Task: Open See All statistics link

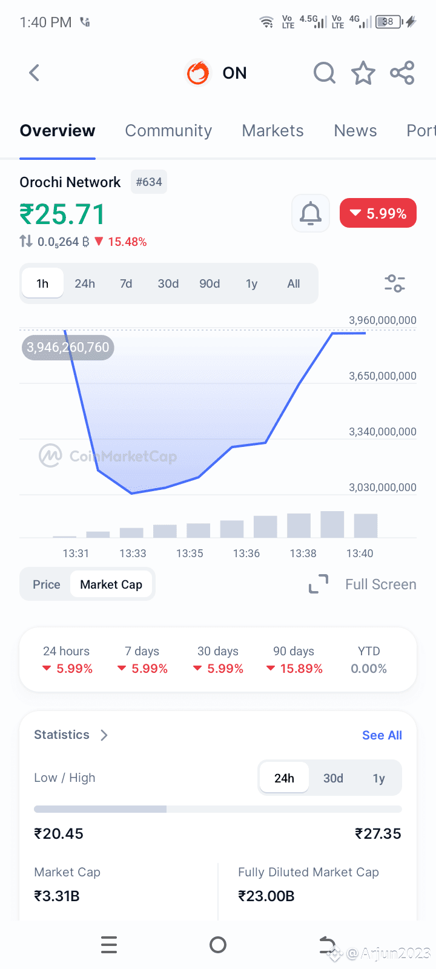Action: point(382,735)
